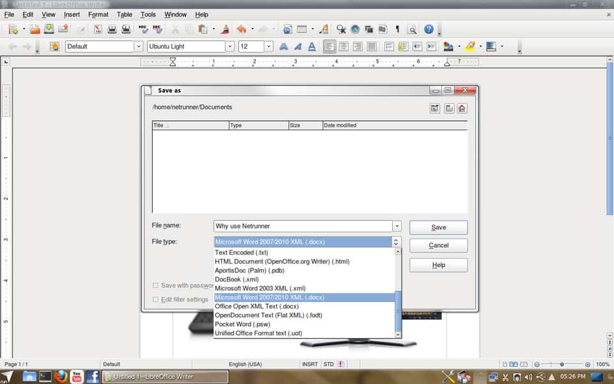
Task: Expand the File name history dropdown
Action: tap(397, 227)
